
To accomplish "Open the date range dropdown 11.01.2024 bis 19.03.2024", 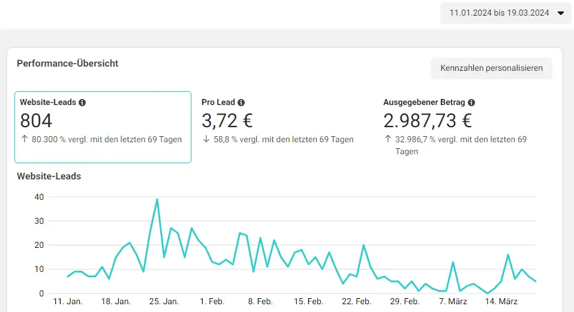I will click(506, 13).
